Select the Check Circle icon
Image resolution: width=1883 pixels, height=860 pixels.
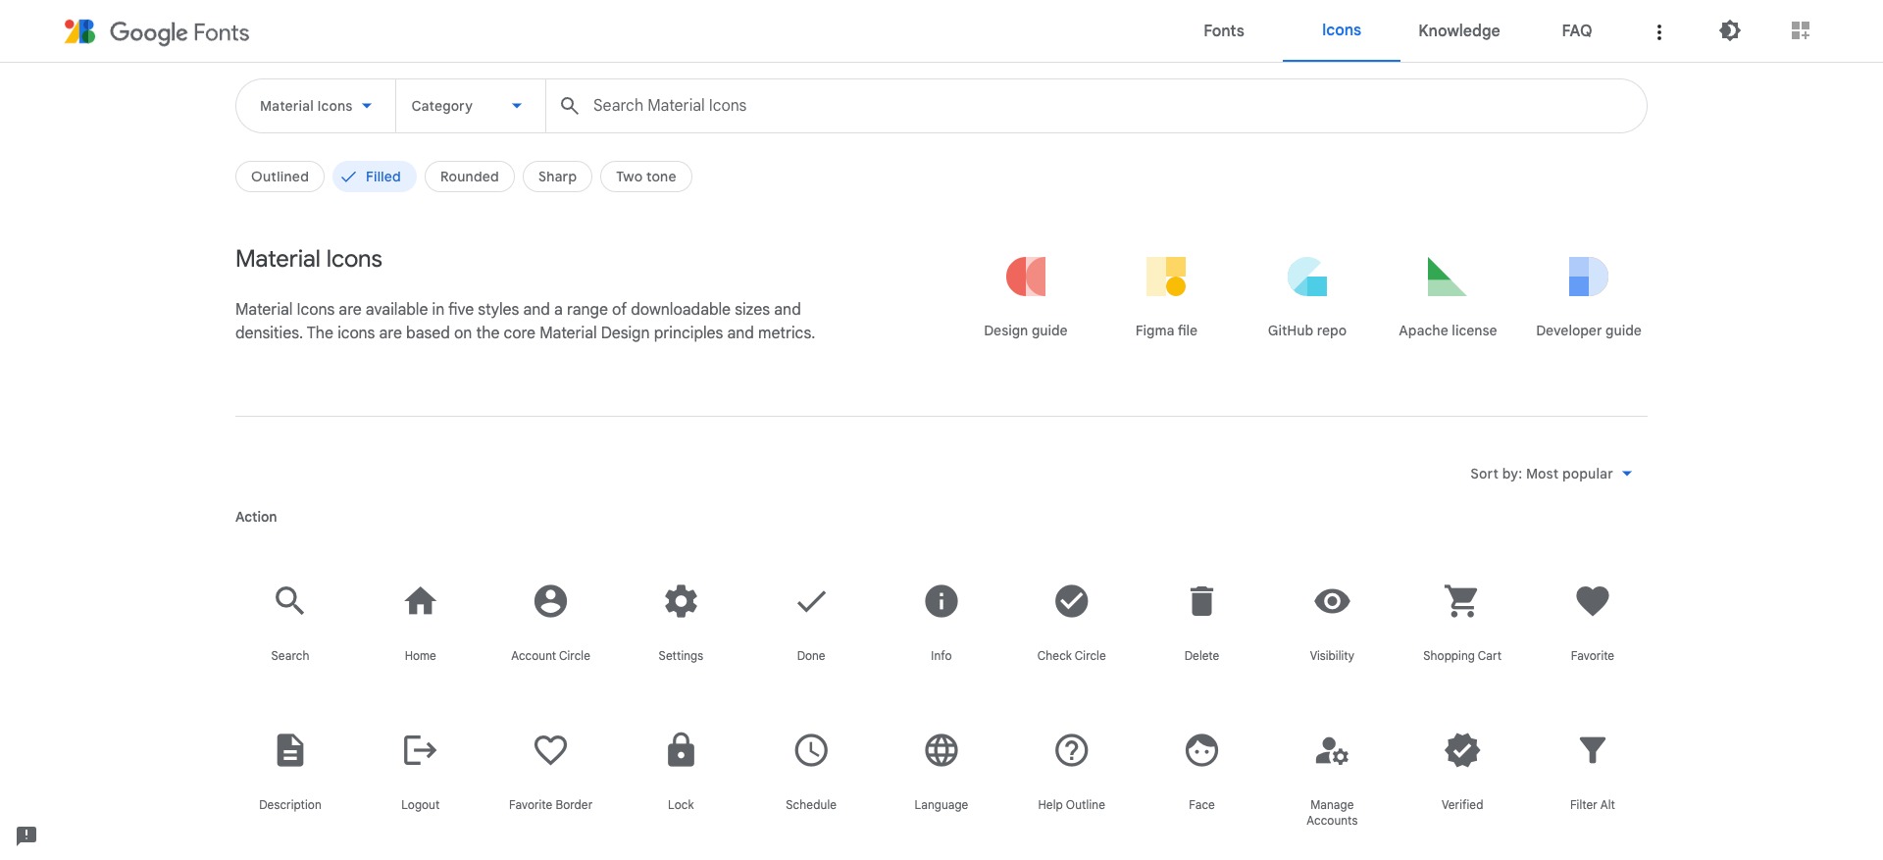pos(1071,601)
